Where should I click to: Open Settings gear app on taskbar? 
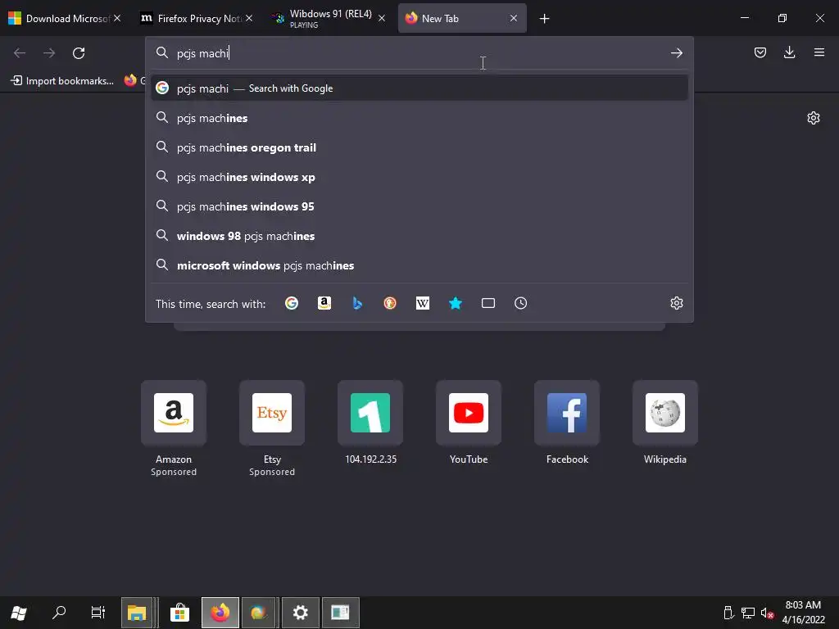(x=300, y=613)
